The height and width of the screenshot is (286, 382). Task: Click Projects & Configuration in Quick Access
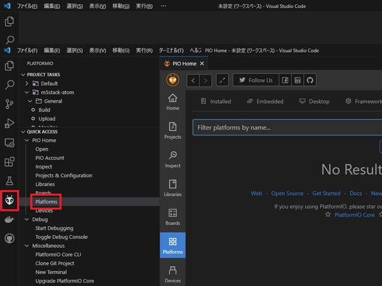point(64,175)
